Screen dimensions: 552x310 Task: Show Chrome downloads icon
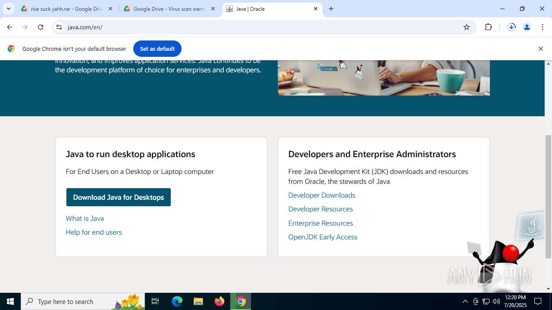(511, 27)
